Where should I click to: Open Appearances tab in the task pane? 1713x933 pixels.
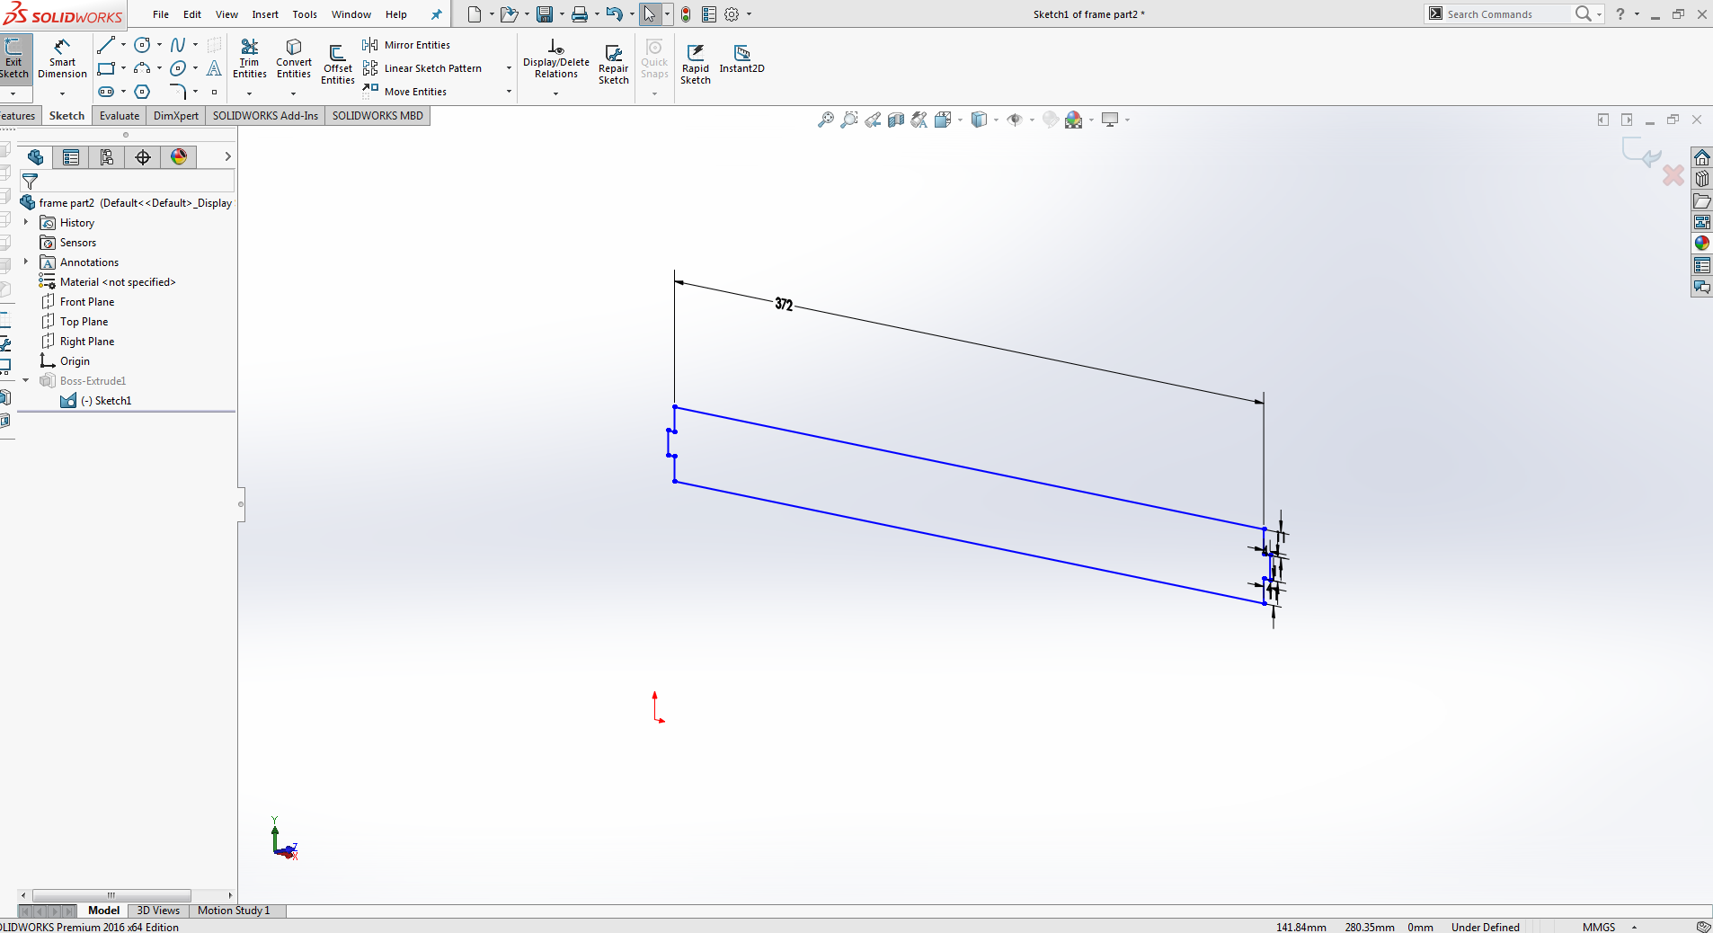coord(1701,244)
